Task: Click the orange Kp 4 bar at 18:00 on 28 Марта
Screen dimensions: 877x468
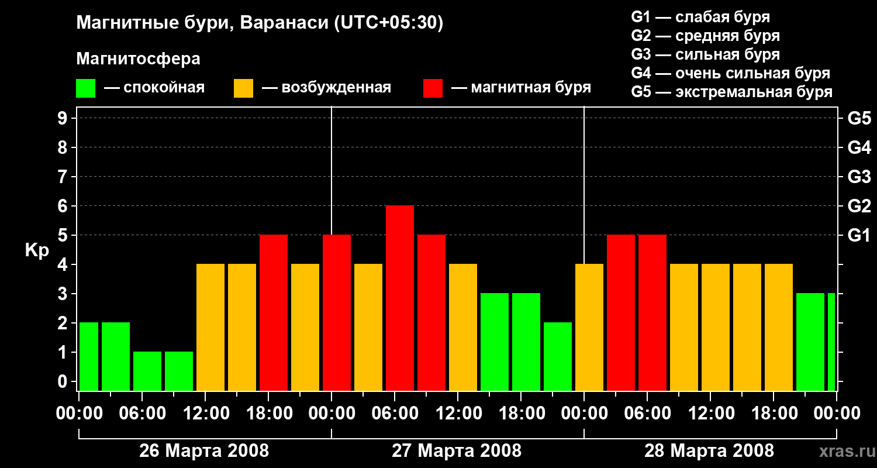Action: pos(779,328)
